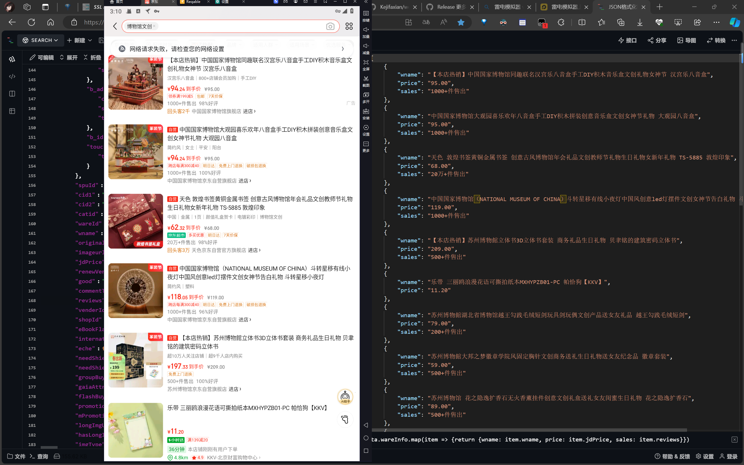Image resolution: width=744 pixels, height=465 pixels.
Task: Click the browser refresh icon
Action: (31, 22)
